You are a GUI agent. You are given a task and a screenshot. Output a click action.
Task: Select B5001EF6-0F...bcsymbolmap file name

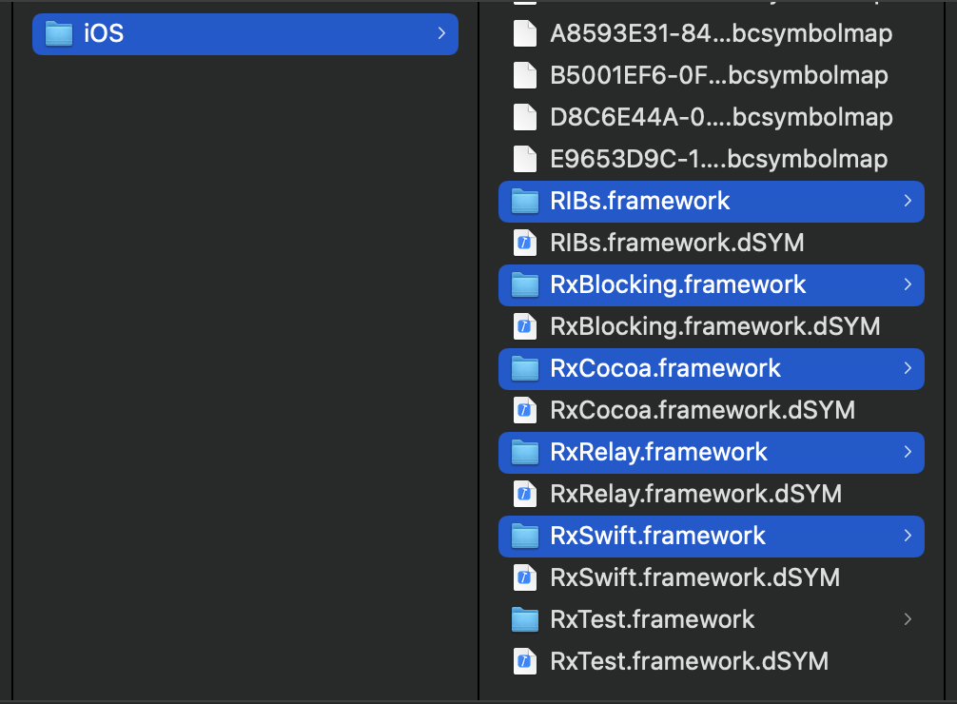tap(719, 76)
